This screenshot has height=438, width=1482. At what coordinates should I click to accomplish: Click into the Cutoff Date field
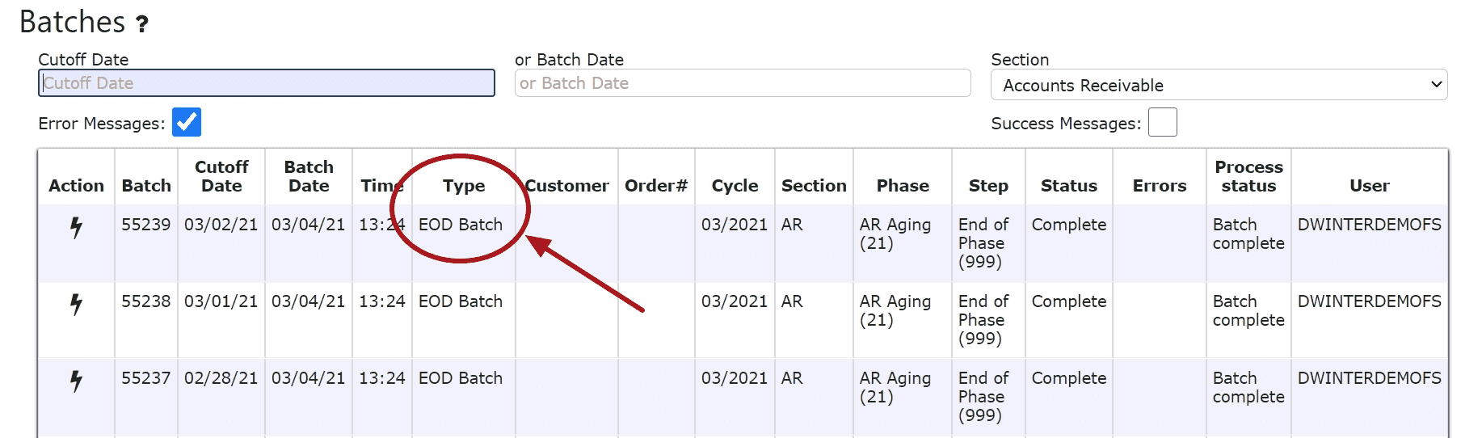267,83
